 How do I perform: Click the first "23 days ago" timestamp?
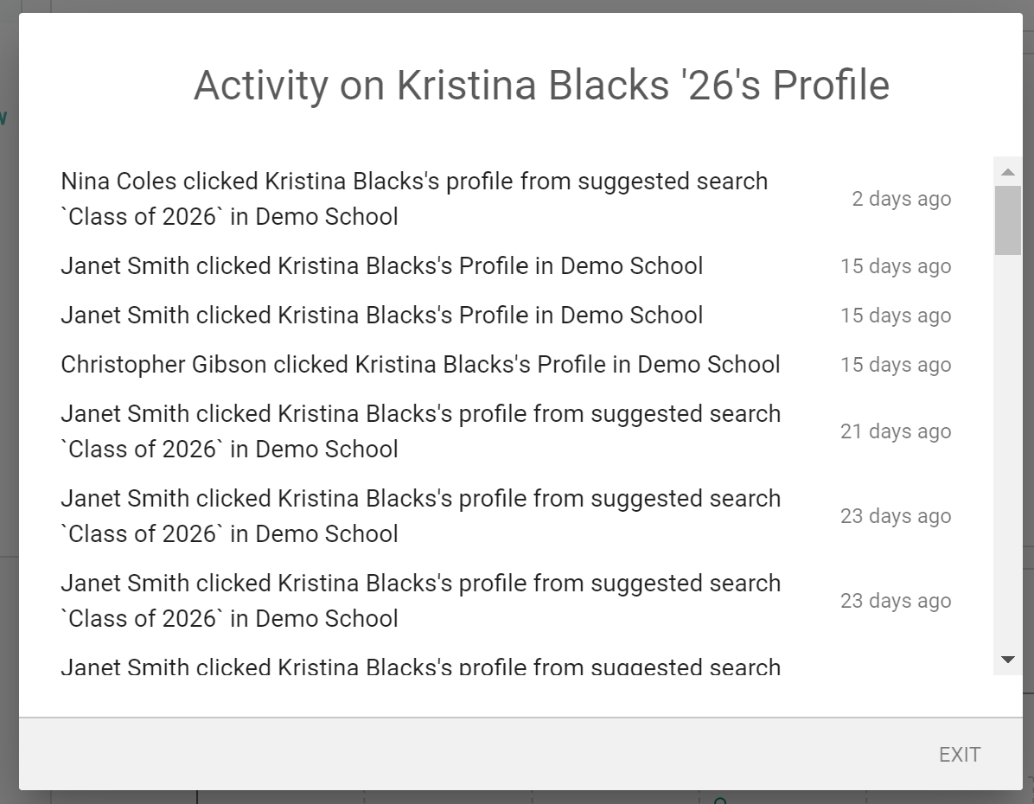(x=895, y=516)
